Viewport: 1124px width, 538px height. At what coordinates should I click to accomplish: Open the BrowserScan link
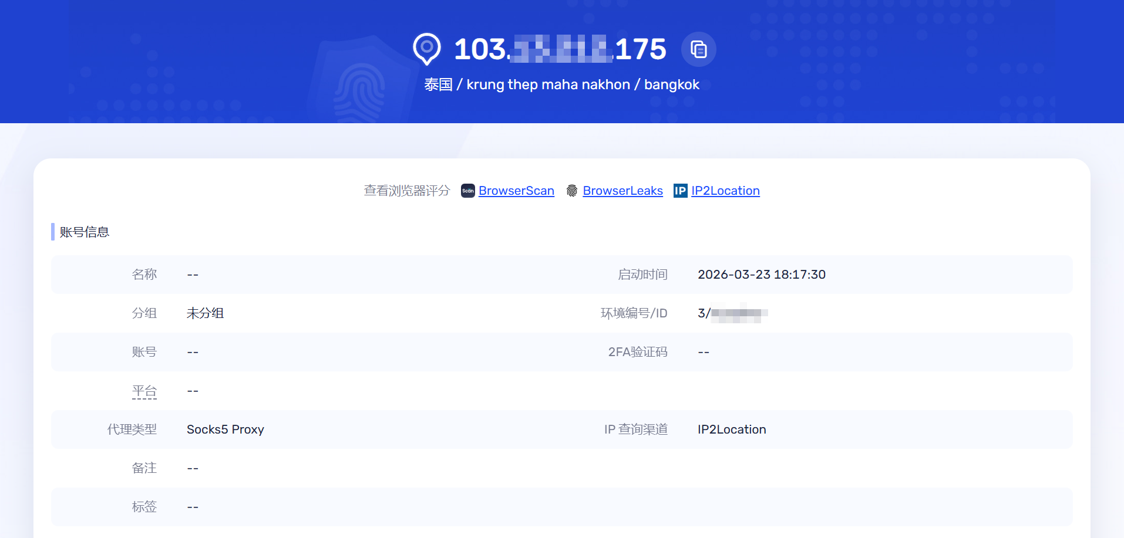(x=516, y=191)
